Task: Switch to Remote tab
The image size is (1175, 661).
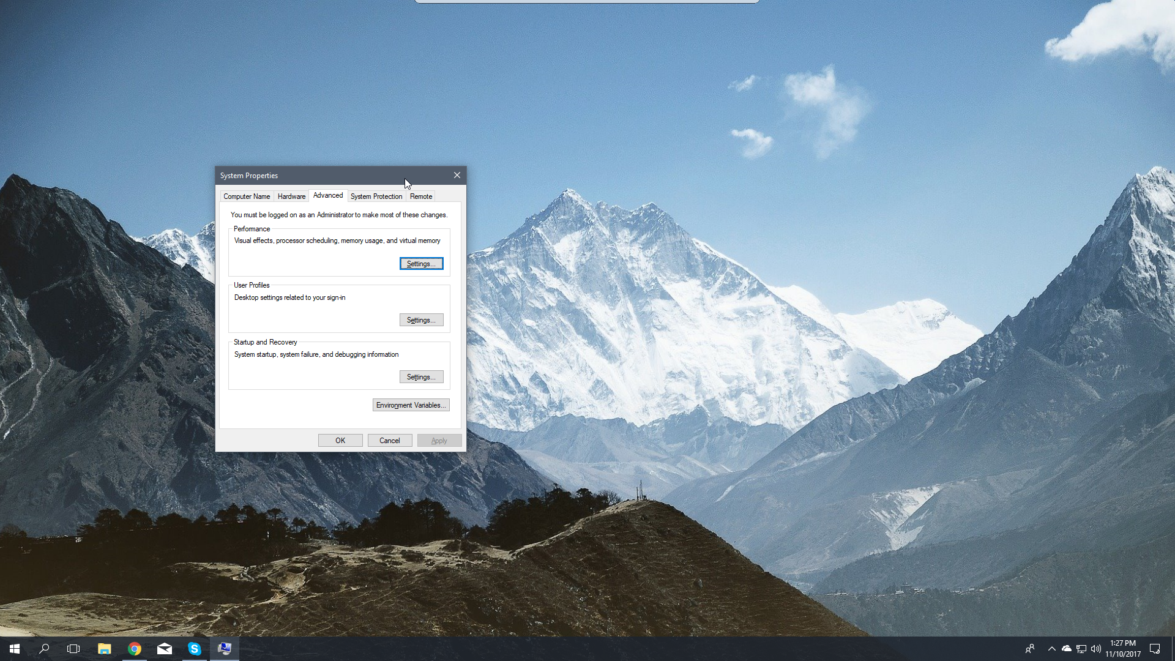Action: pos(421,196)
